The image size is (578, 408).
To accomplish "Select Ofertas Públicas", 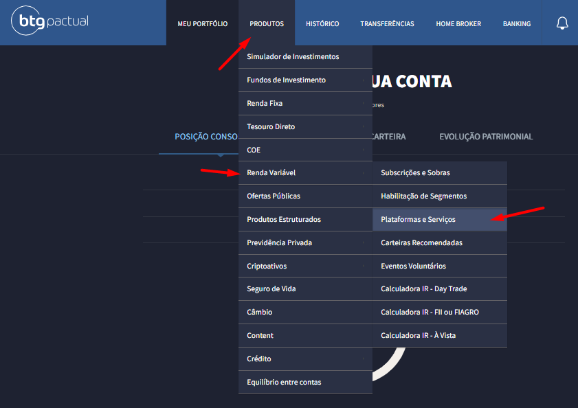I will tap(305, 196).
